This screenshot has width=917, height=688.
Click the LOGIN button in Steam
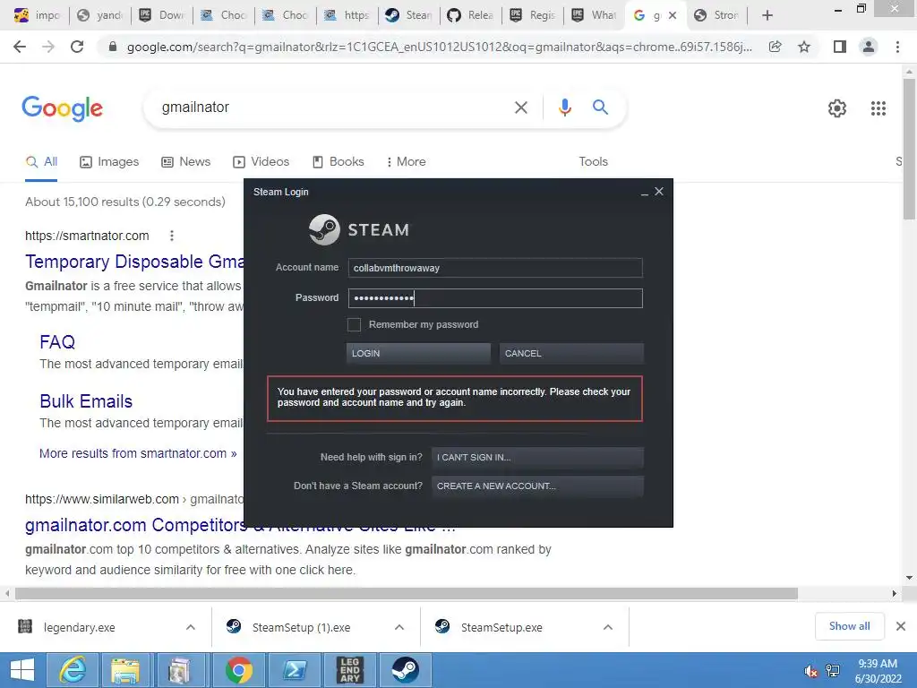pyautogui.click(x=418, y=353)
